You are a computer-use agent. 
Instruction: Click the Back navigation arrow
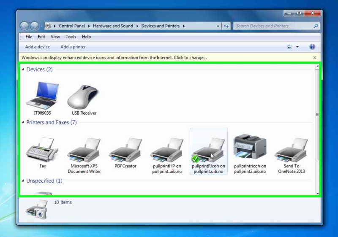25,26
